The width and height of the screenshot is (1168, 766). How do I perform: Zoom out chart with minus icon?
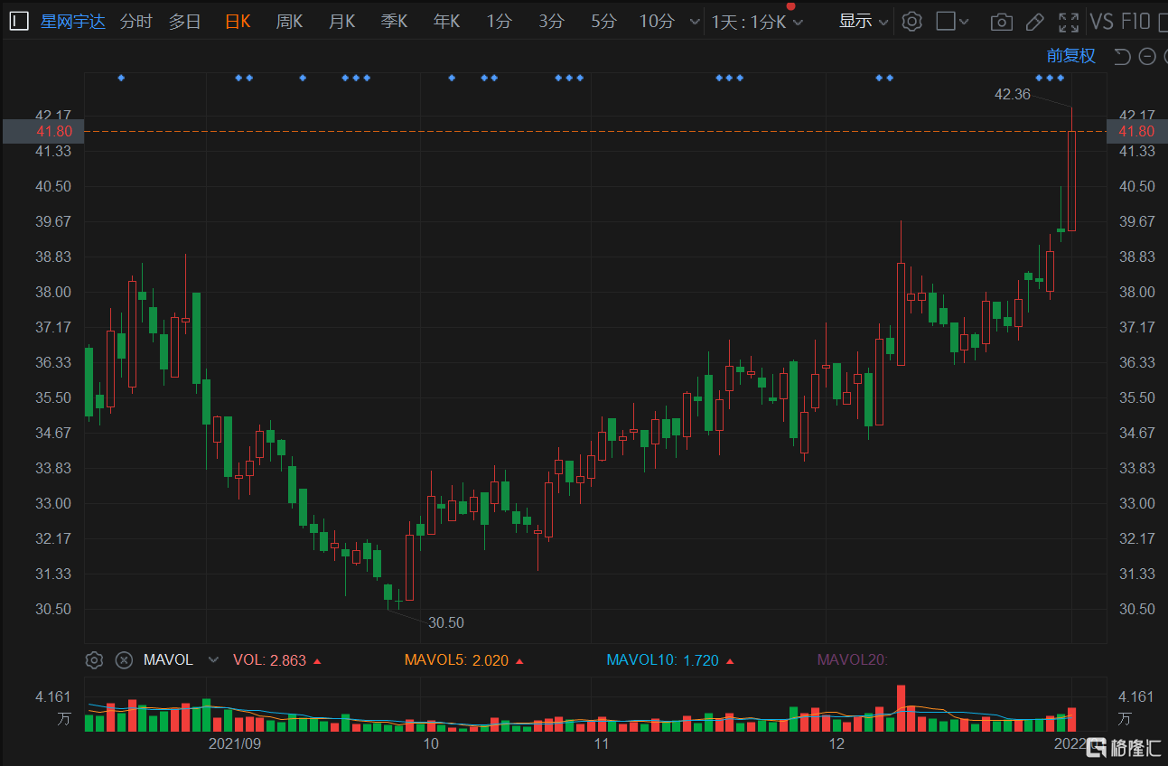tap(1147, 57)
